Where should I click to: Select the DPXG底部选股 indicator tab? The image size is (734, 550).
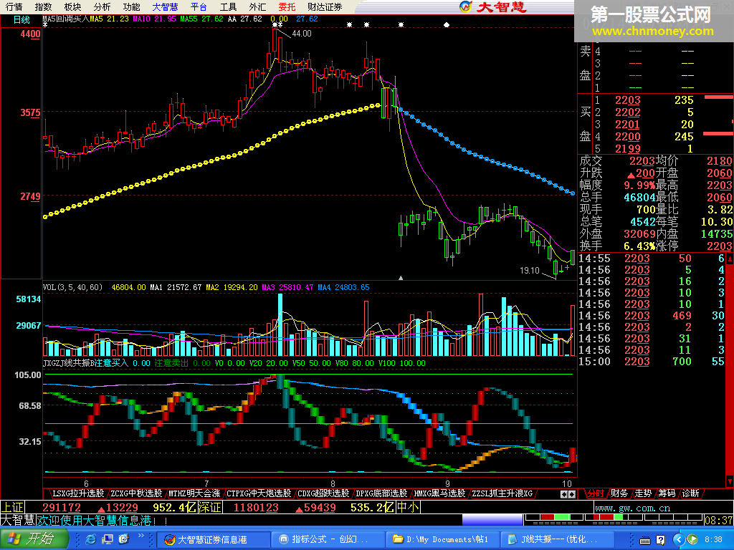(x=381, y=493)
